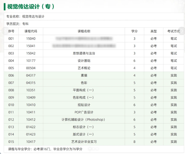Click course name 艺术概论

pyautogui.click(x=84, y=68)
